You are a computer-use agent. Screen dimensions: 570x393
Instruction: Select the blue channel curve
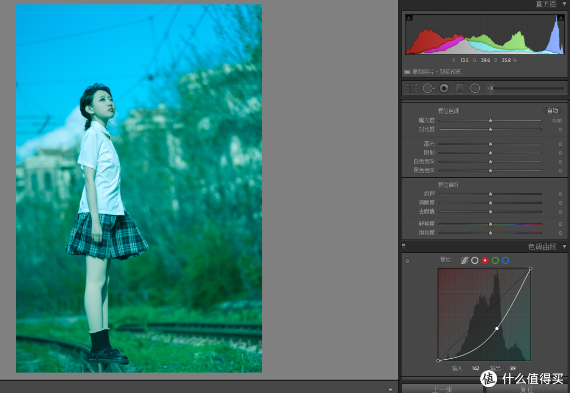coord(505,260)
